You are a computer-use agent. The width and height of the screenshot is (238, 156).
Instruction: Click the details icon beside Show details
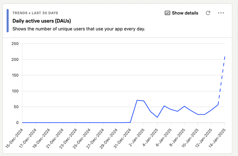[x=167, y=13]
